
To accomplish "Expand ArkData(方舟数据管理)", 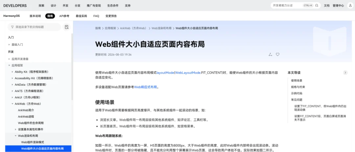I will pos(12,85).
